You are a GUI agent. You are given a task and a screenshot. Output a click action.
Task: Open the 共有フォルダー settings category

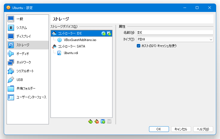tap(28, 88)
